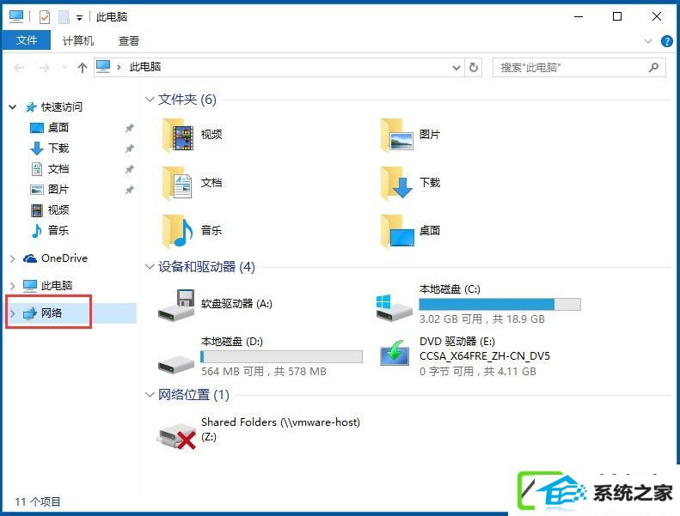This screenshot has width=680, height=516.
Task: Open the 视频 videos folder icon
Action: pyautogui.click(x=178, y=136)
